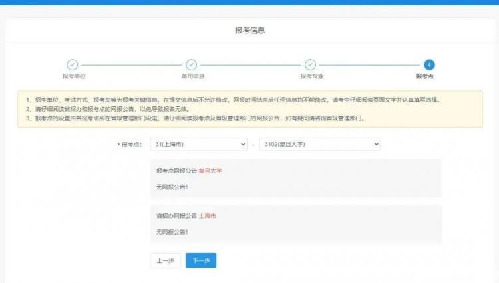This screenshot has width=499, height=283.
Task: Click the second notice line about 网报公告
Action: (x=108, y=109)
